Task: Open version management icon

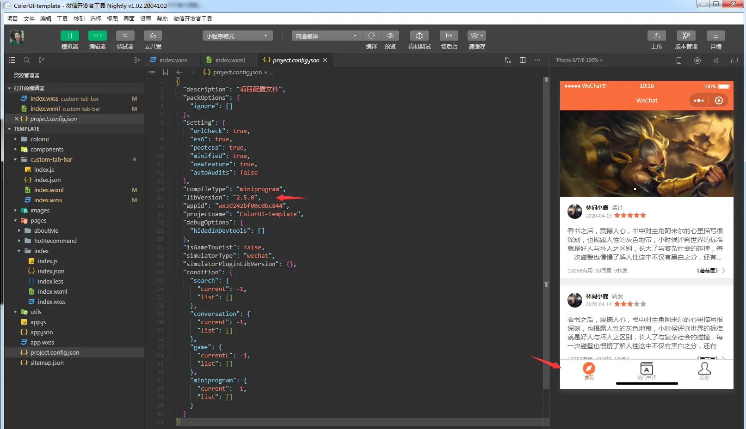Action: [x=686, y=36]
